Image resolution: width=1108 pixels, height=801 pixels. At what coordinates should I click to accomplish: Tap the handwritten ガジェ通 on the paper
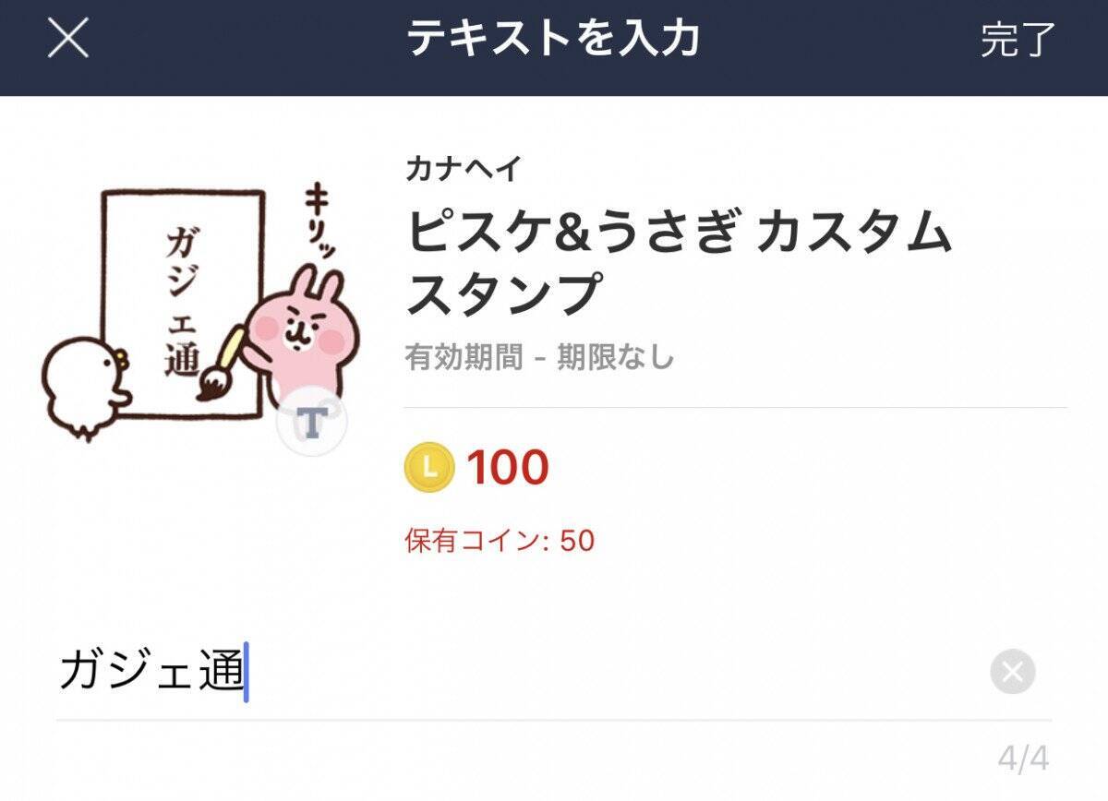(181, 300)
